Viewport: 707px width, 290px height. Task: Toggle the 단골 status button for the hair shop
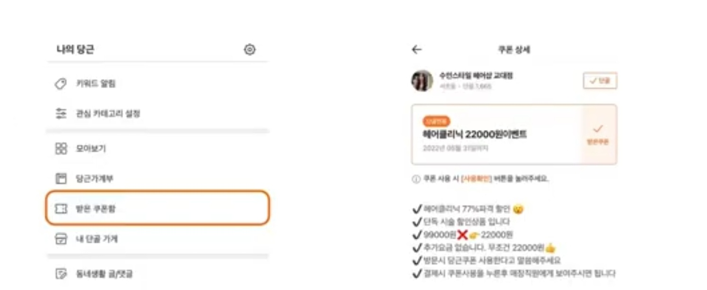pyautogui.click(x=600, y=80)
